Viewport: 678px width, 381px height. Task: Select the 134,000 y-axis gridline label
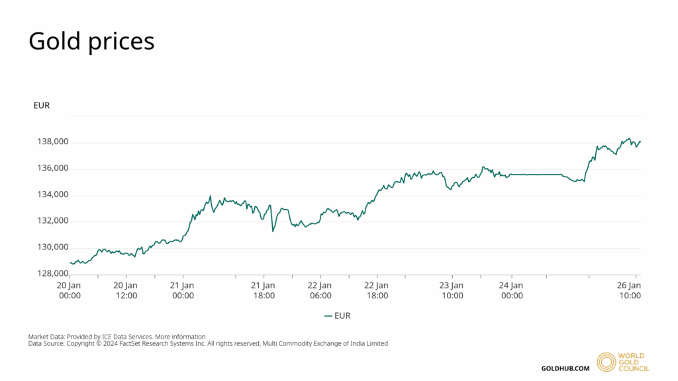(x=52, y=194)
